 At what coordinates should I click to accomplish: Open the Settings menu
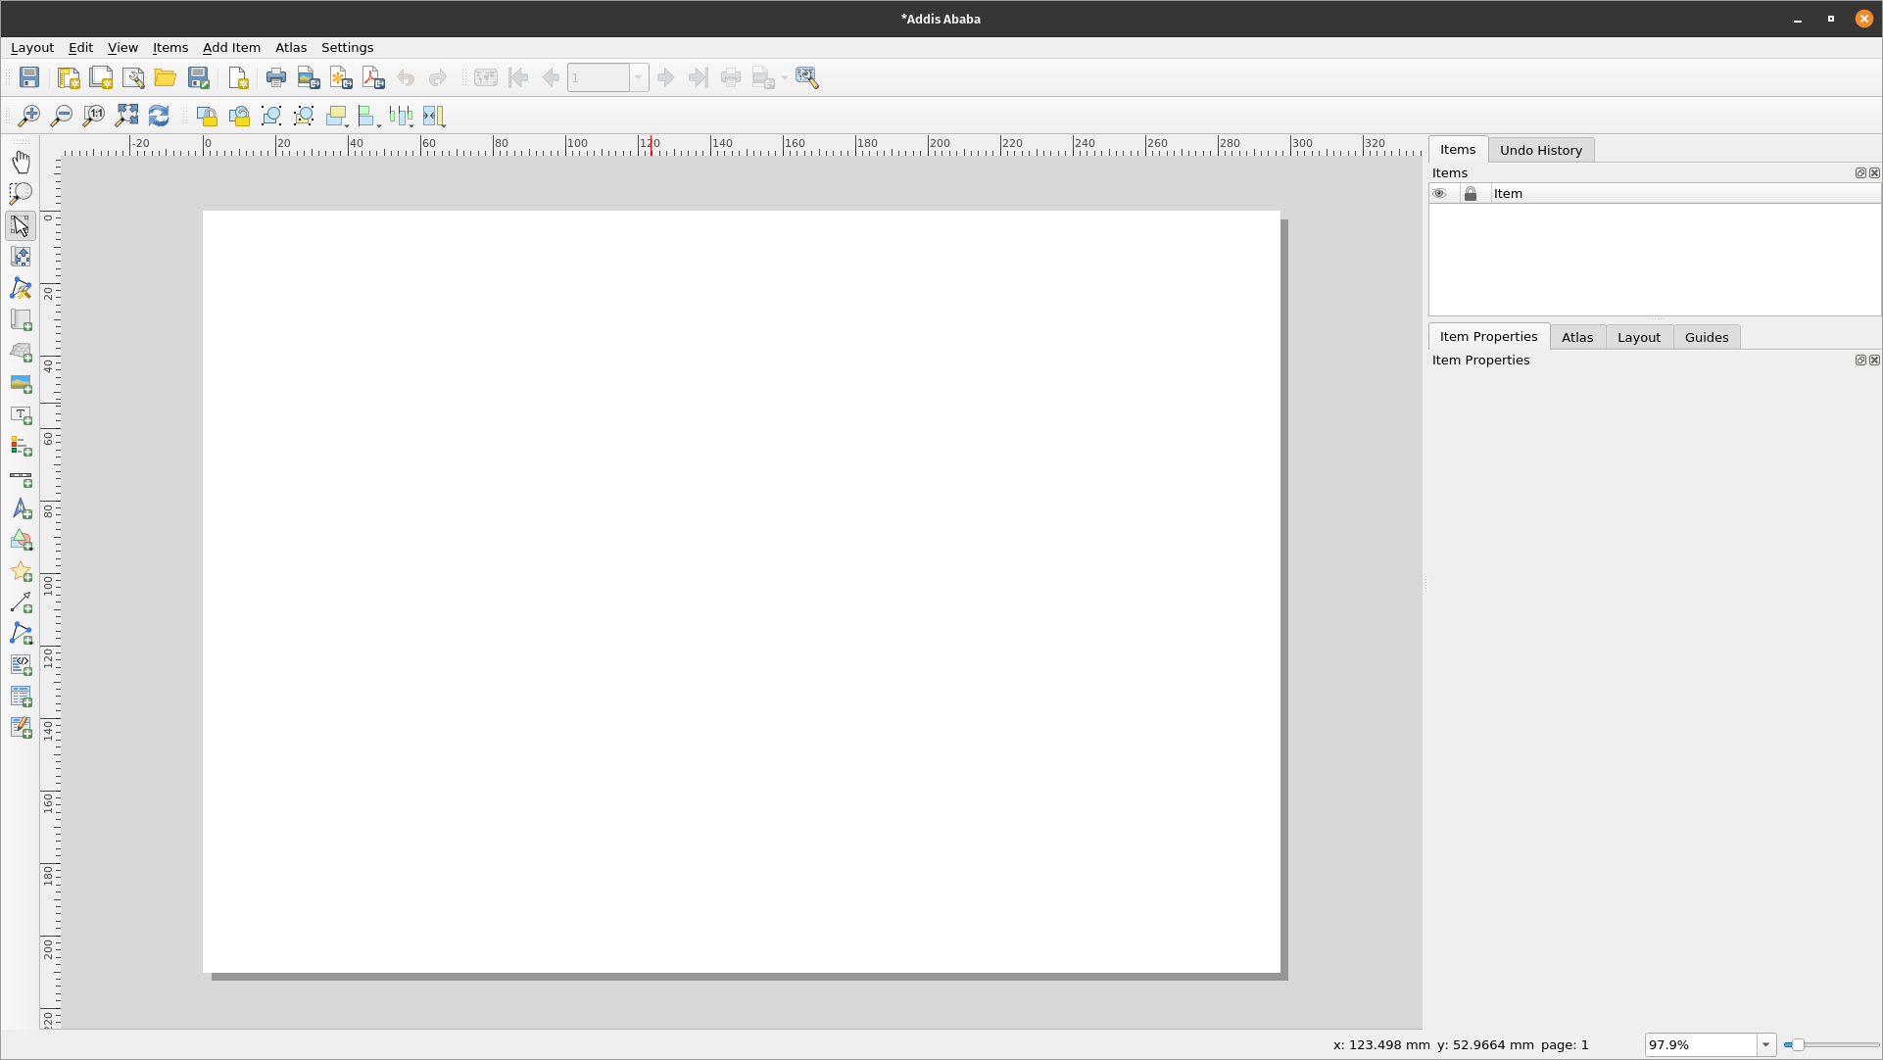point(347,47)
